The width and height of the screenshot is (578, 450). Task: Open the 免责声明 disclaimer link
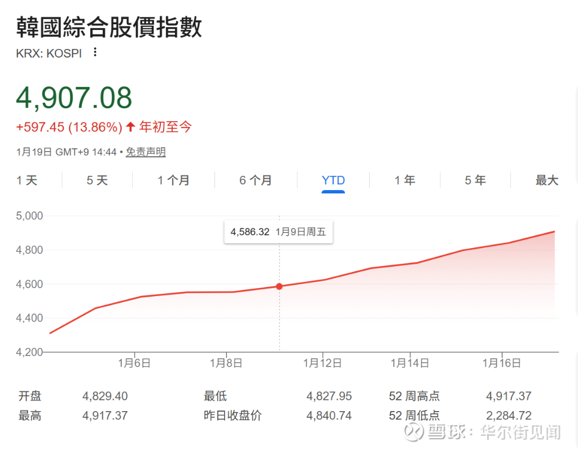point(145,152)
